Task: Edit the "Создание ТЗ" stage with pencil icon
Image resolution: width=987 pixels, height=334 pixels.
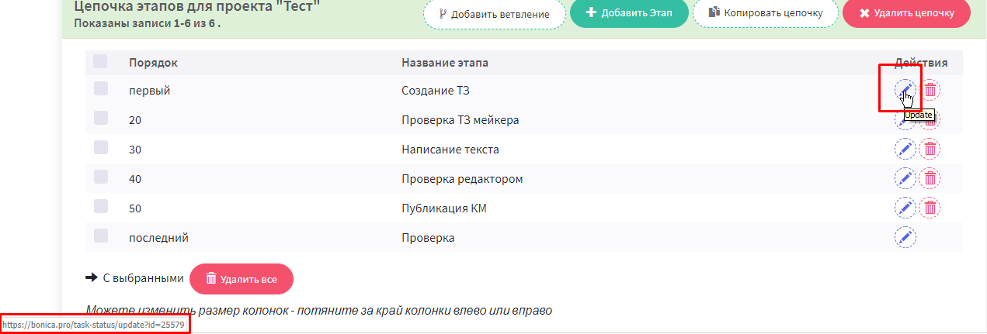Action: (x=905, y=90)
